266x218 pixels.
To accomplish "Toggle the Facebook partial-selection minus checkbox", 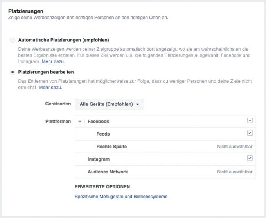I will (x=250, y=121).
